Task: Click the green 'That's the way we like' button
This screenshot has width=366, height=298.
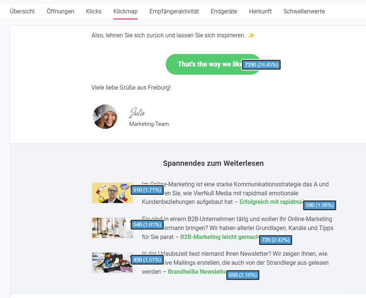Action: pos(204,64)
